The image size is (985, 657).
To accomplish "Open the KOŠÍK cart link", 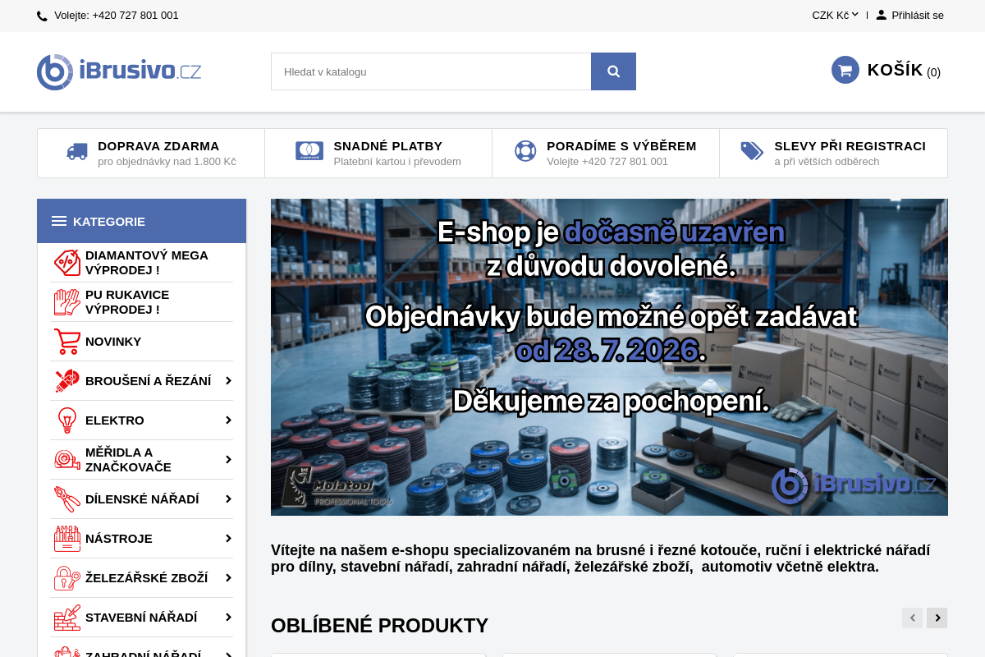I will 895,70.
